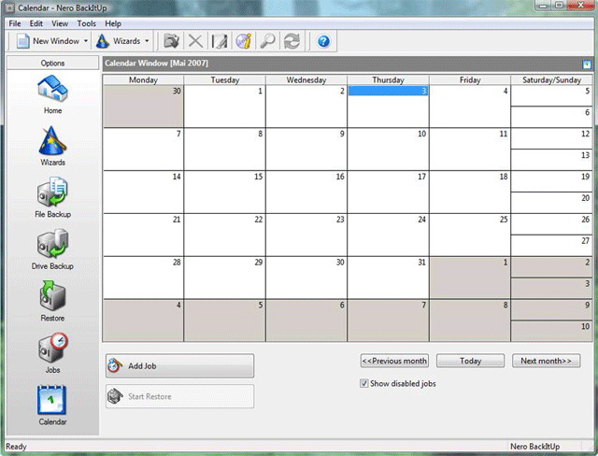Screen dimensions: 598x456
Task: Select Friday 11 calendar cell
Action: (x=470, y=150)
